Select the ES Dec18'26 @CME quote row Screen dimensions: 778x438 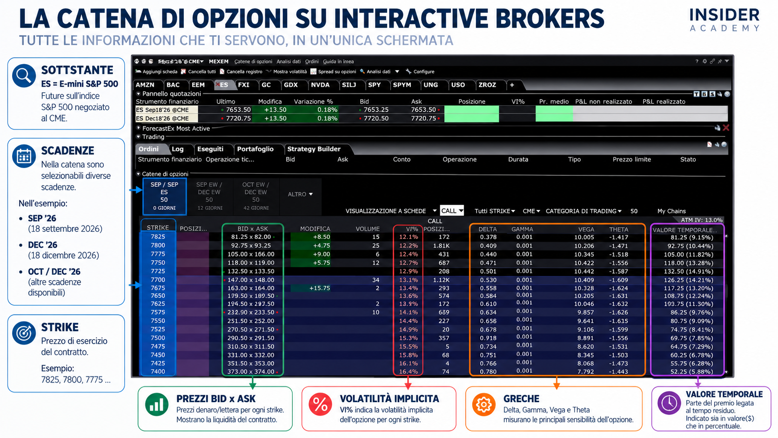431,118
